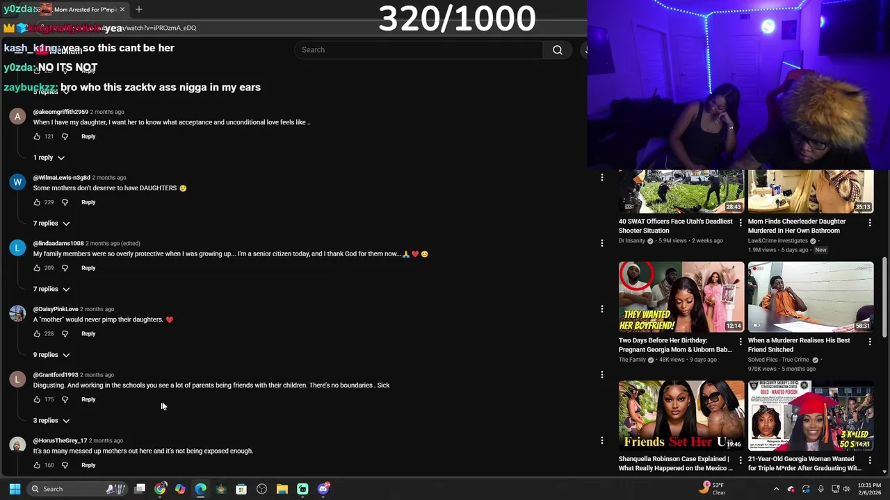Like the comment by @Grantford1993
Viewport: 890px width, 500px height.
point(37,399)
